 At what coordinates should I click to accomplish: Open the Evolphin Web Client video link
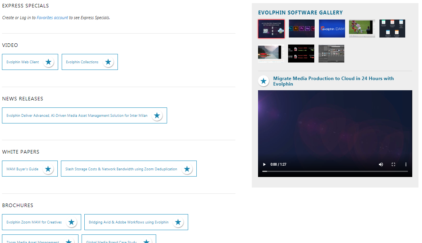(x=23, y=62)
